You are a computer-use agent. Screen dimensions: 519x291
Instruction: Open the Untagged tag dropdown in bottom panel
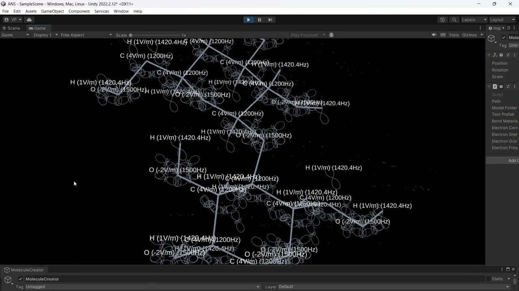142,287
